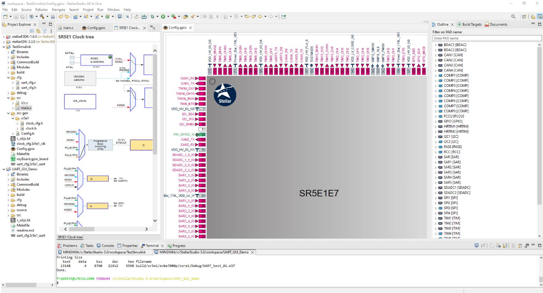Maximize the Terminal view

(x=540, y=245)
